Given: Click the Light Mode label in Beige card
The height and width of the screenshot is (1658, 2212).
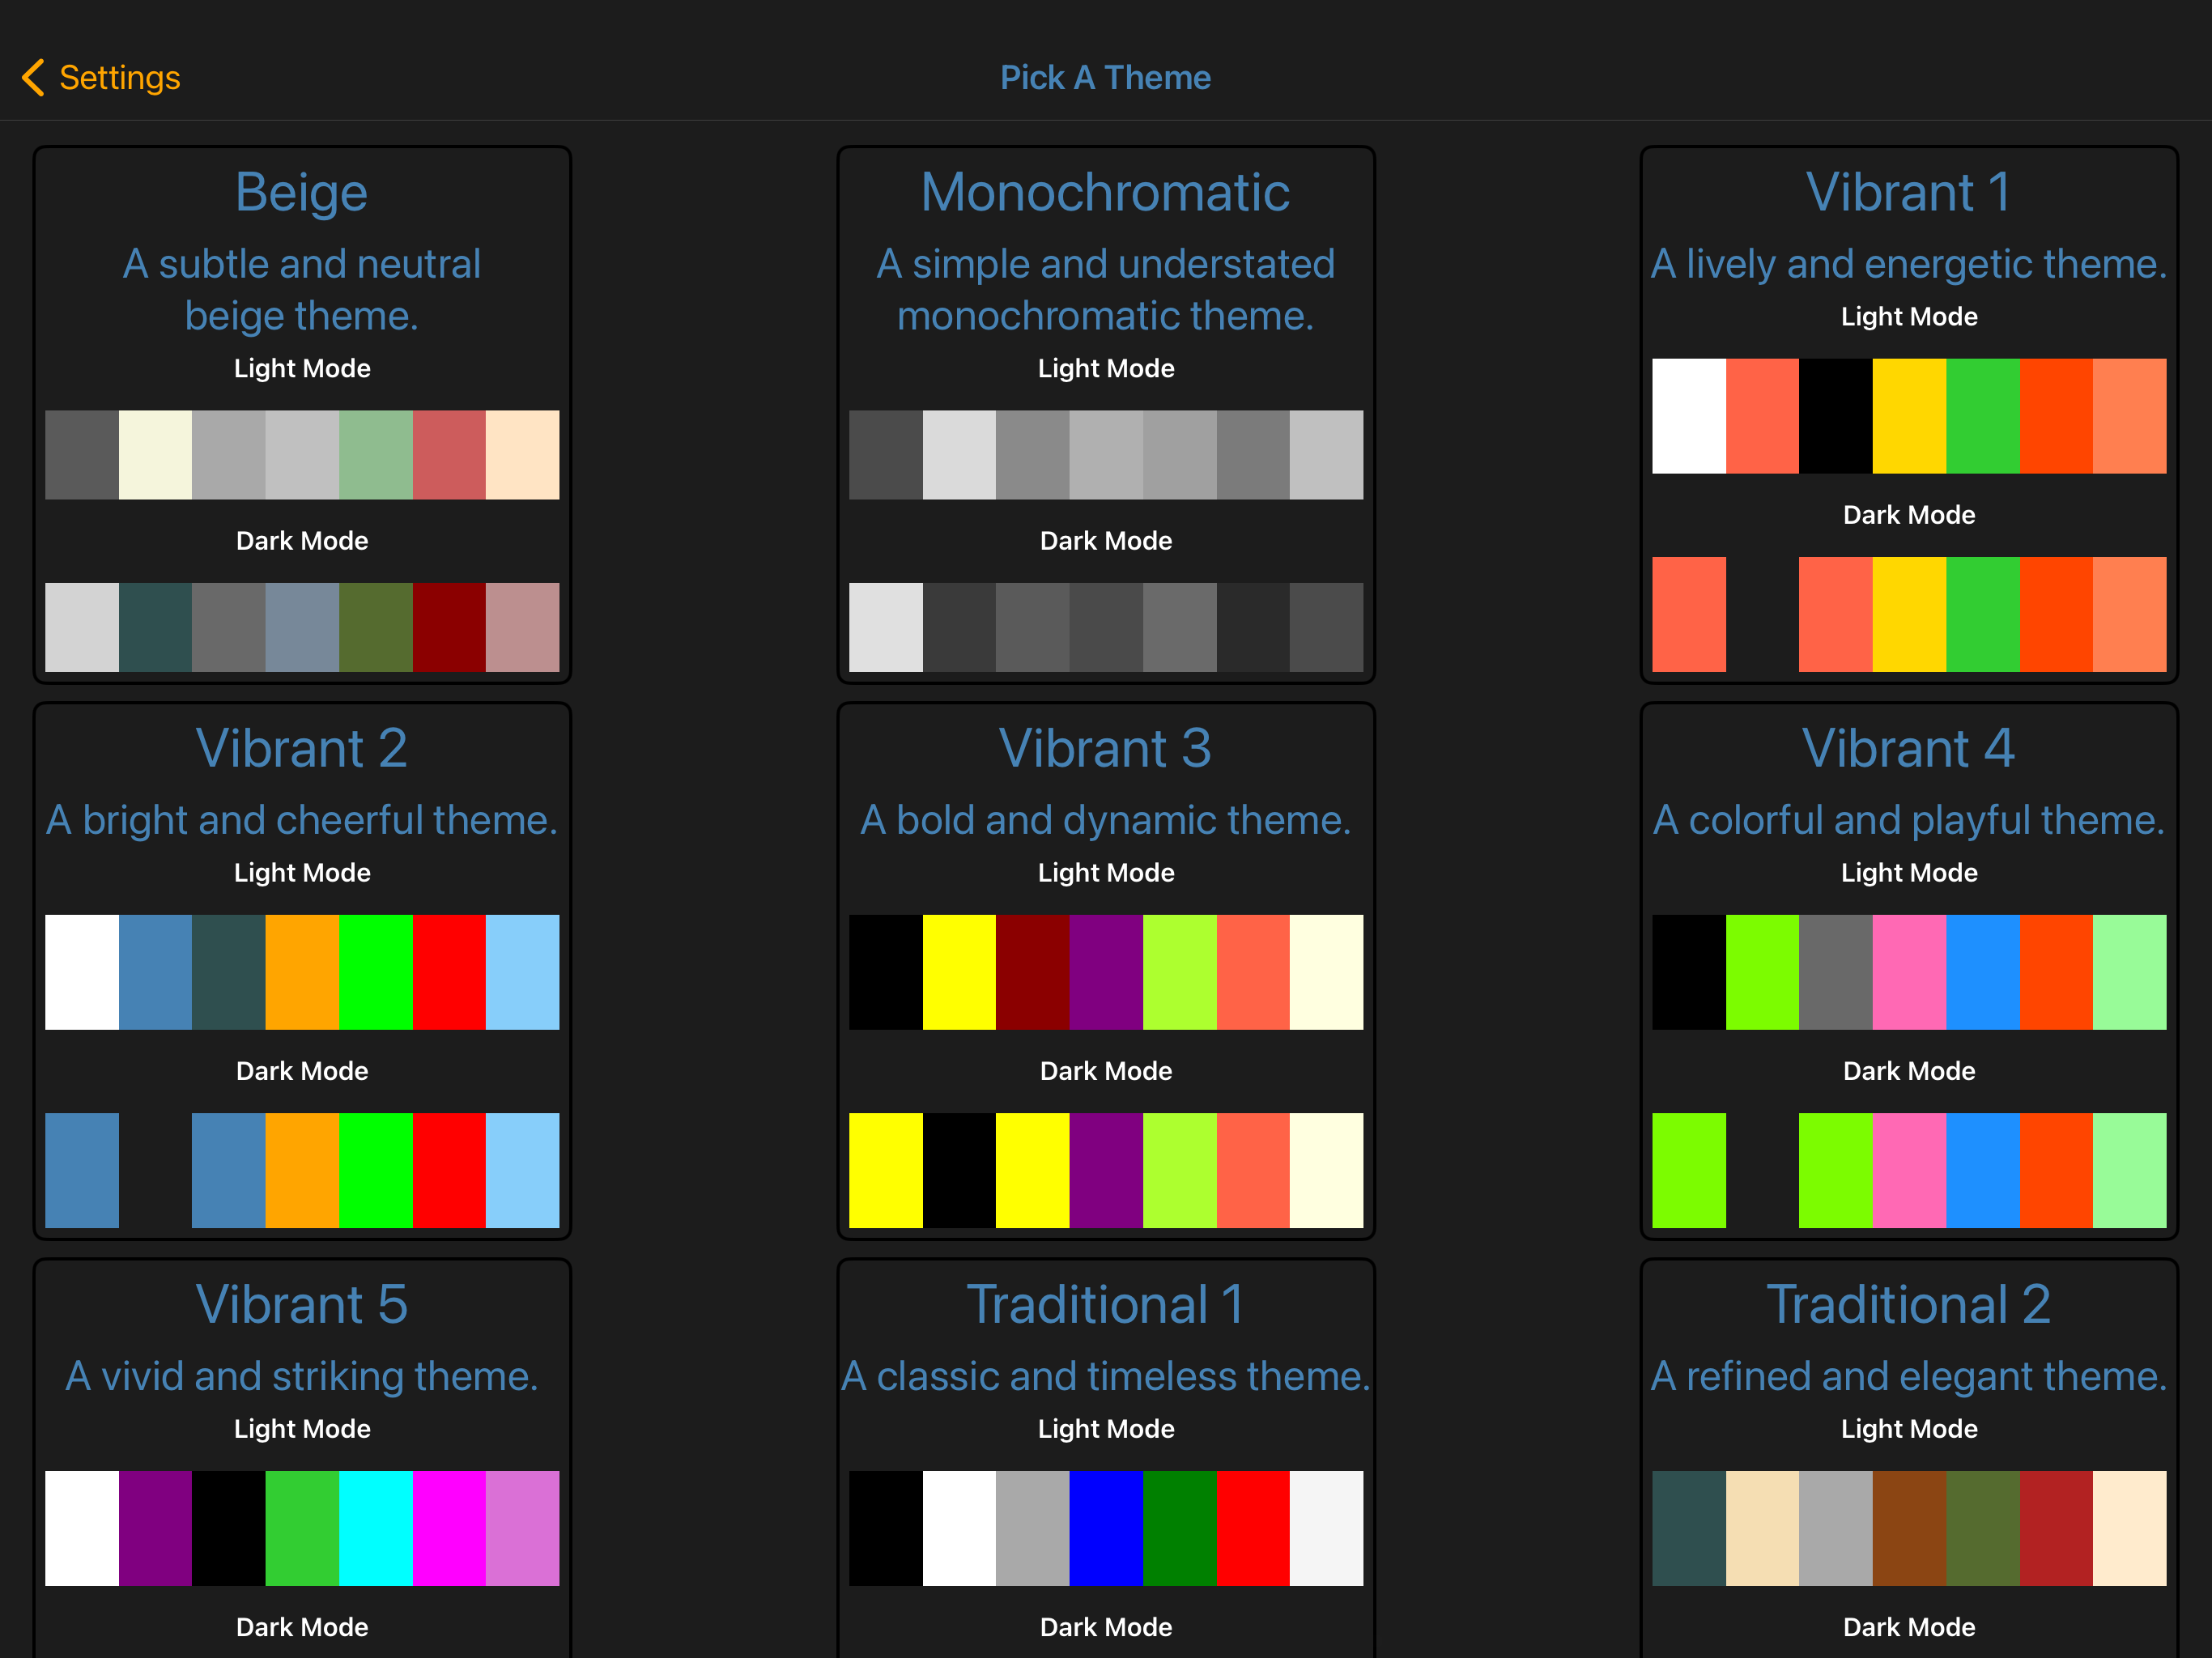Looking at the screenshot, I should [302, 368].
